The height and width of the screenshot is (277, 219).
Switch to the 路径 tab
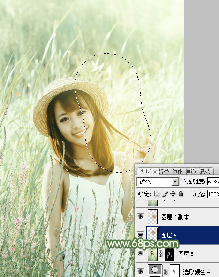(164, 172)
